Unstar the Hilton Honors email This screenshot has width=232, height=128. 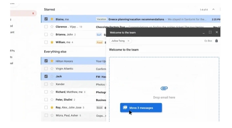pos(52,61)
